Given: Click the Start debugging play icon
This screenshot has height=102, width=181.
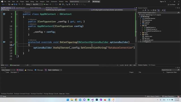Looking at the screenshot, I should click(x=44, y=5).
